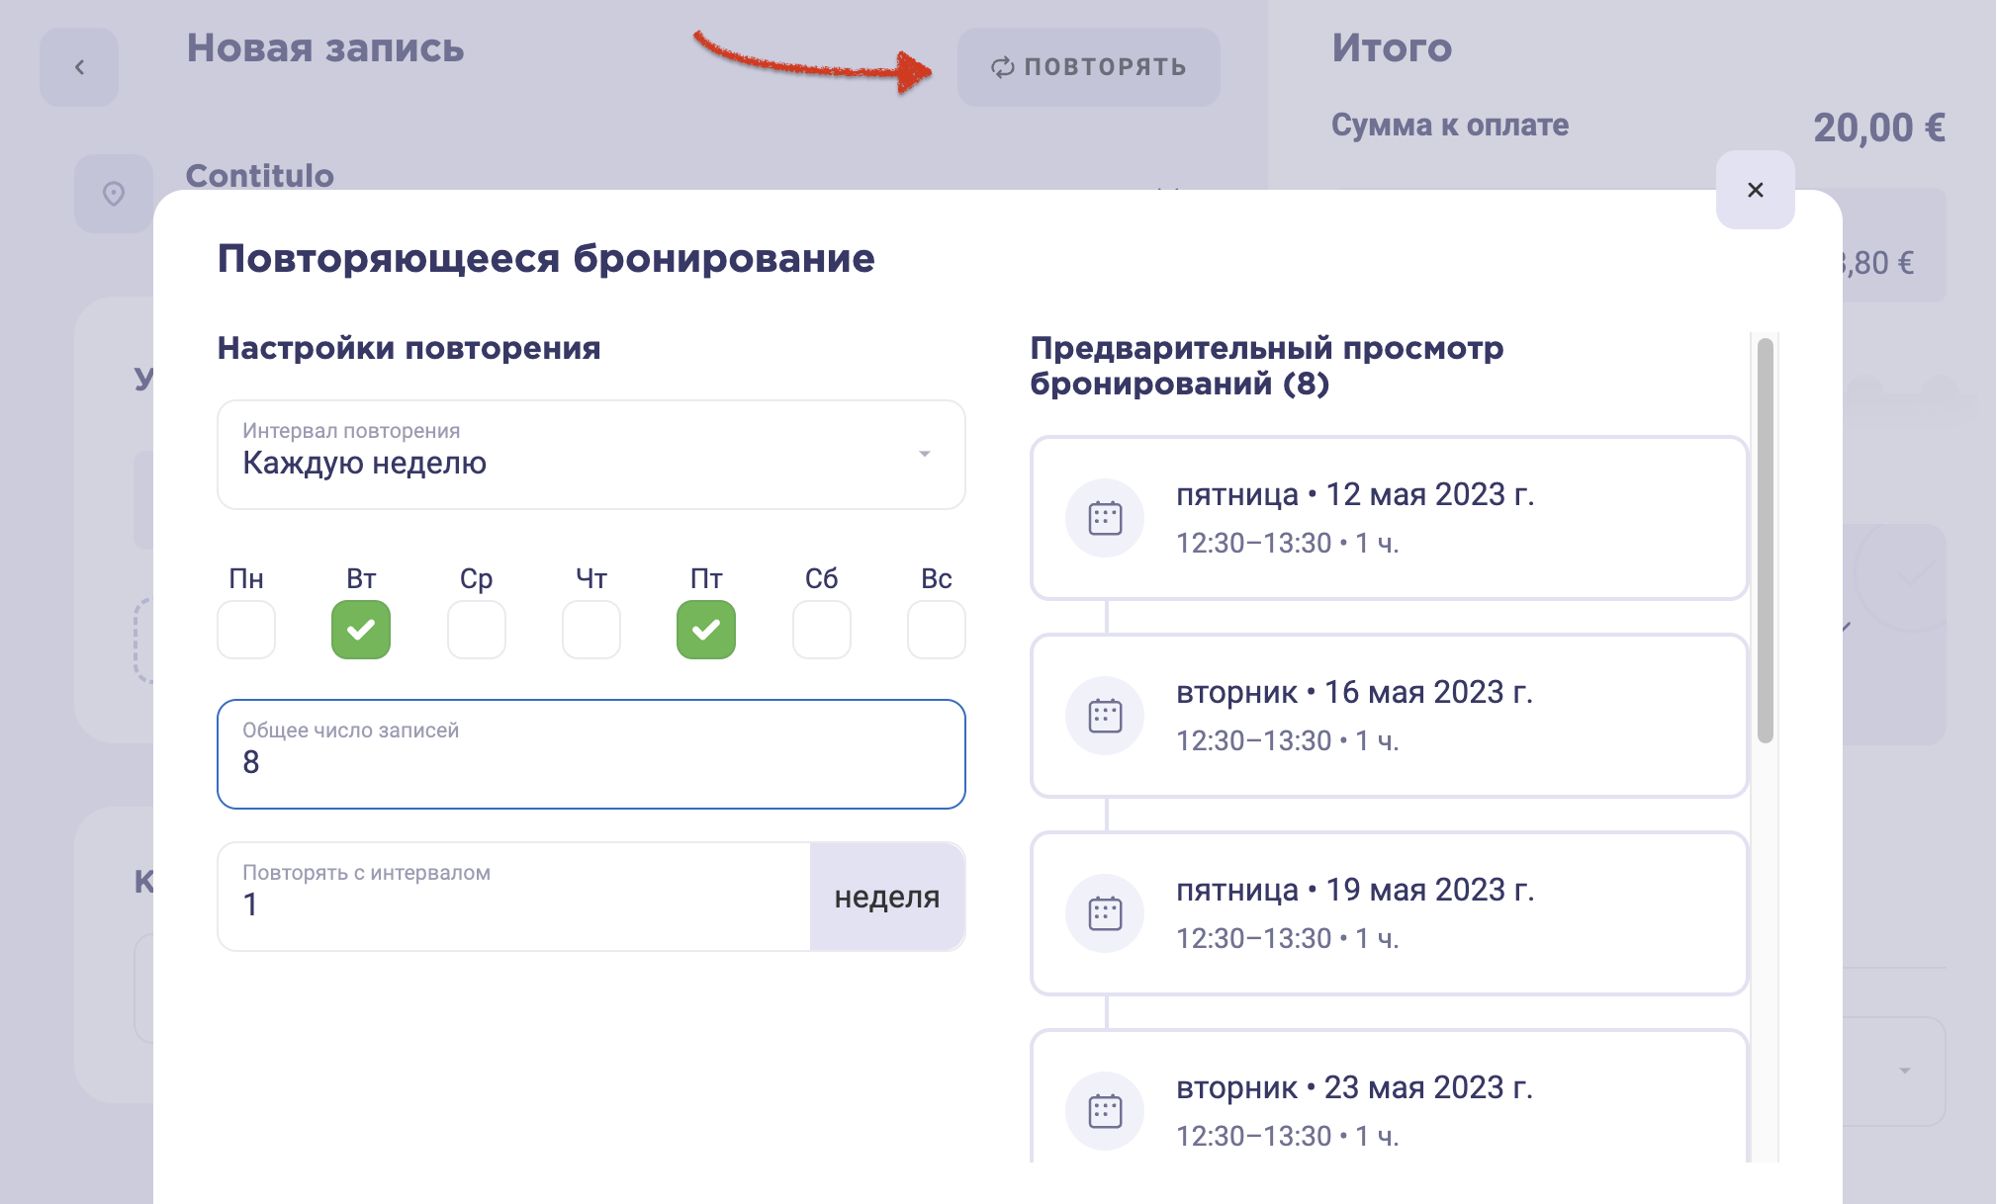The width and height of the screenshot is (1996, 1204).
Task: Focus the Общее число записей field
Action: (591, 754)
